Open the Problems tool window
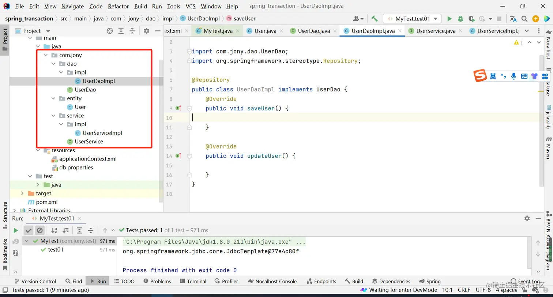This screenshot has width=553, height=297. [157, 281]
